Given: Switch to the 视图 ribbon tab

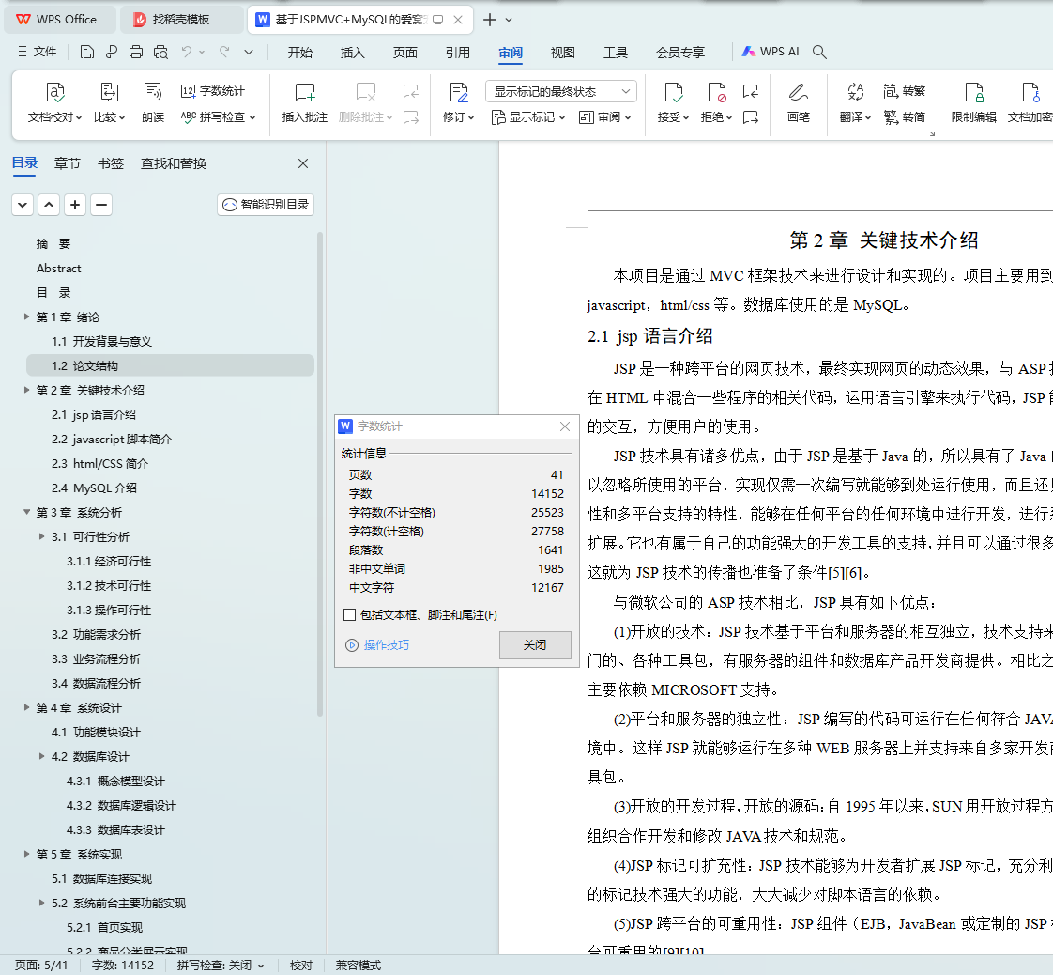Looking at the screenshot, I should 562,53.
